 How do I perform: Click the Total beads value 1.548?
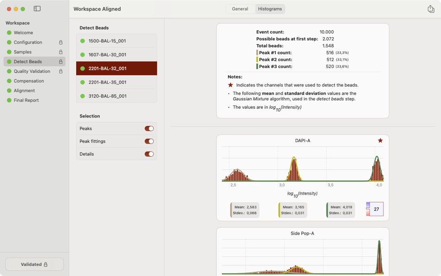328,46
